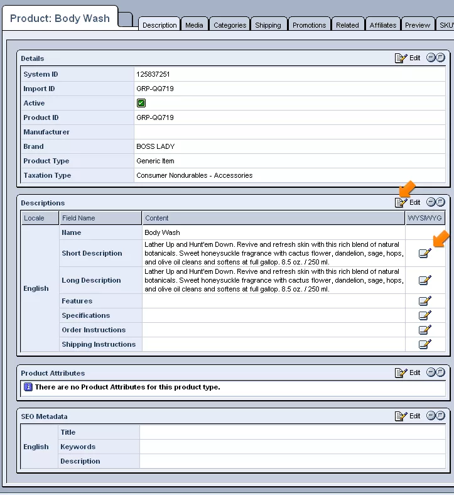
Task: Collapse the SEO Metadata panel
Action: pyautogui.click(x=431, y=416)
